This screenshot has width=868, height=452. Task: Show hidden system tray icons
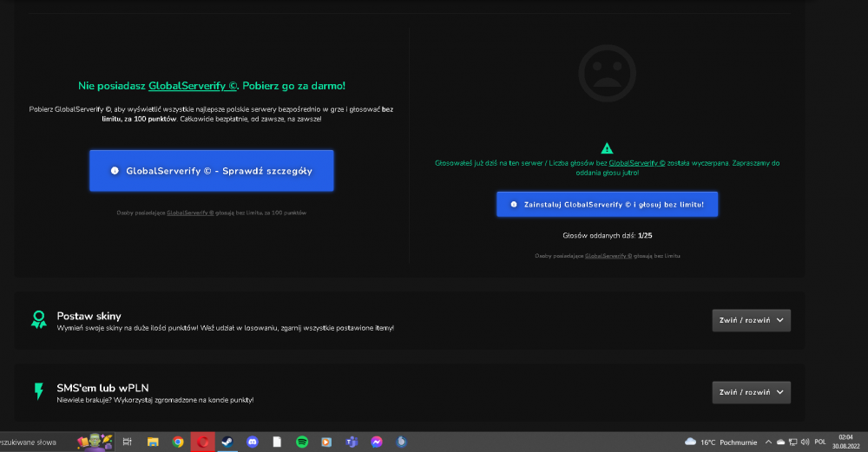(768, 442)
